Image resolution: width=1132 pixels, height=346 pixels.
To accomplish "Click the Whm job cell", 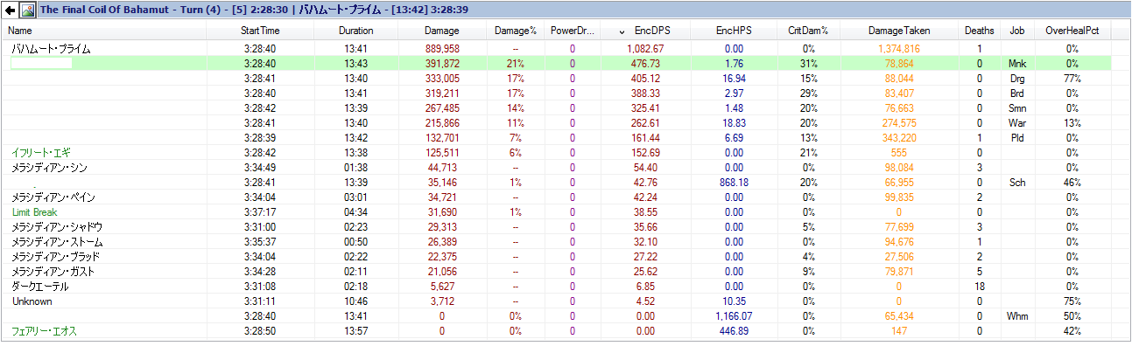I will pyautogui.click(x=1016, y=315).
